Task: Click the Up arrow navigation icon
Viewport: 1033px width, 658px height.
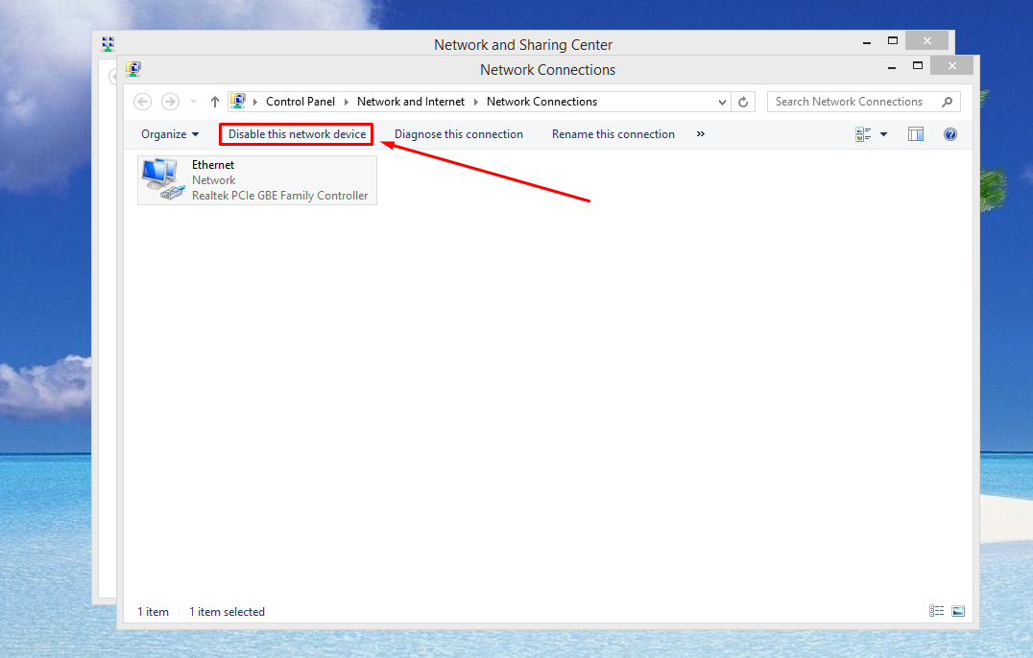Action: [214, 101]
